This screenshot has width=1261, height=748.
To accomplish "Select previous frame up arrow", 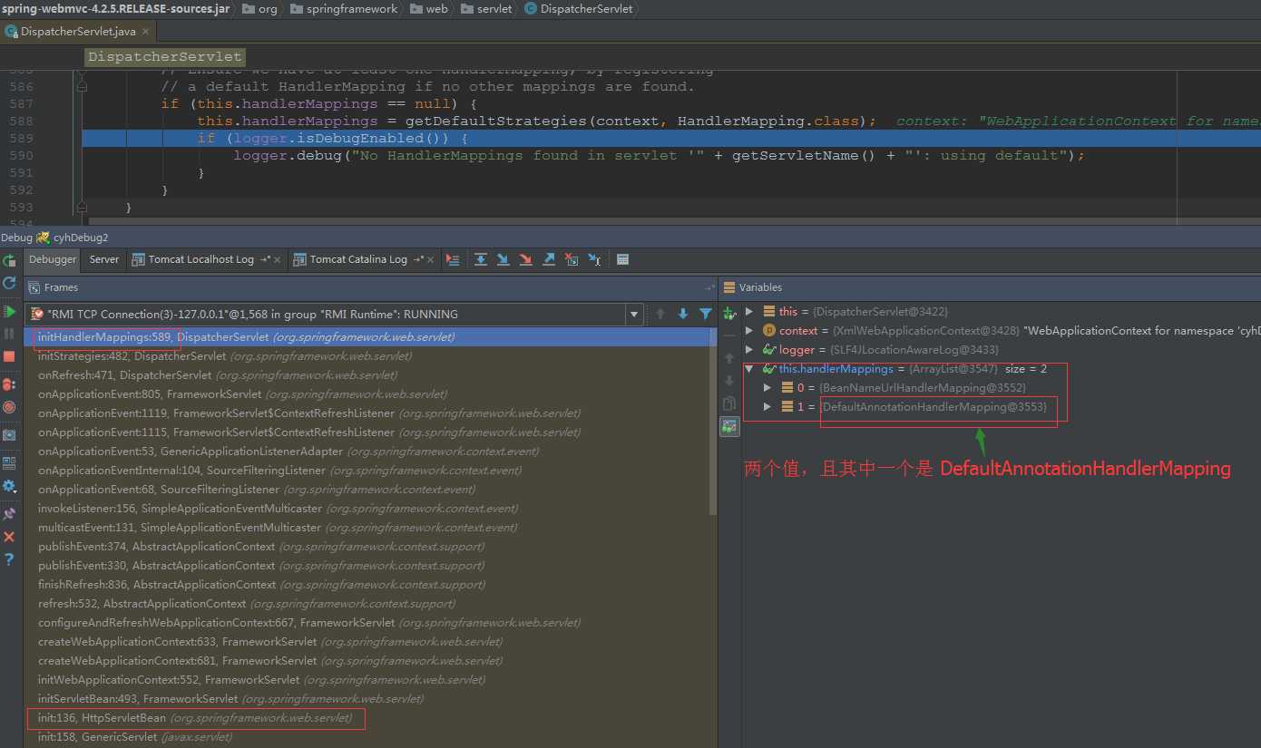I will (660, 314).
